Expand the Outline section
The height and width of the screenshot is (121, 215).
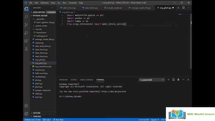pyautogui.click(x=43, y=113)
